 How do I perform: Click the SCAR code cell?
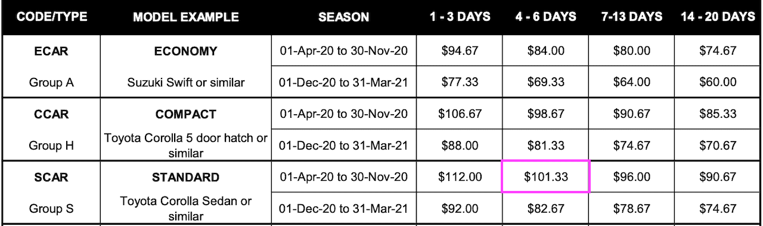coord(51,177)
